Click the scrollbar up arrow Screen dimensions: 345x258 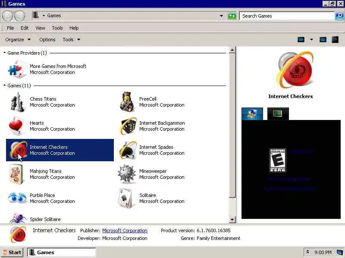point(232,50)
